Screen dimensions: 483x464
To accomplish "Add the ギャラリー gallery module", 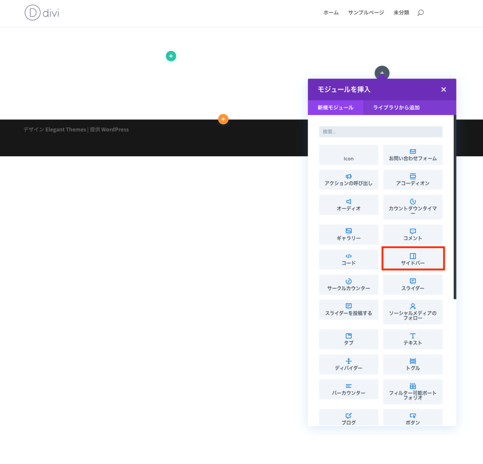I will point(348,235).
